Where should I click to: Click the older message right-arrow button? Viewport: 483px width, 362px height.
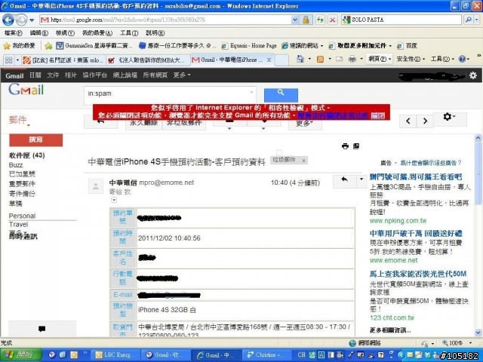coord(425,121)
